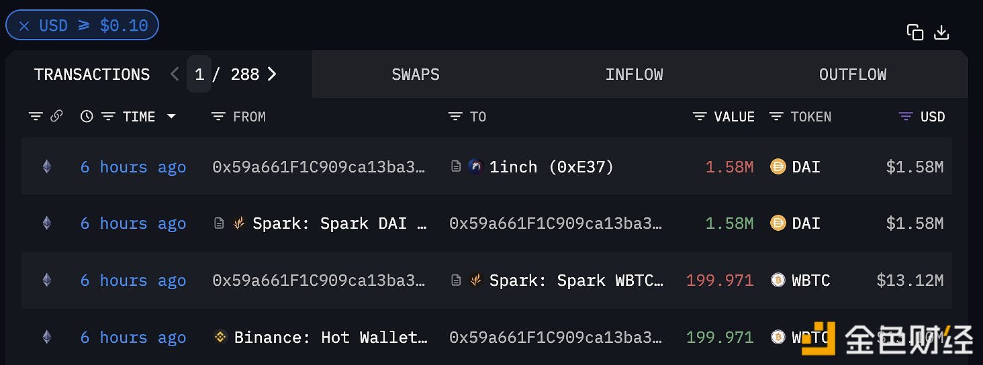Open the TO column filter
The width and height of the screenshot is (983, 365).
click(455, 117)
